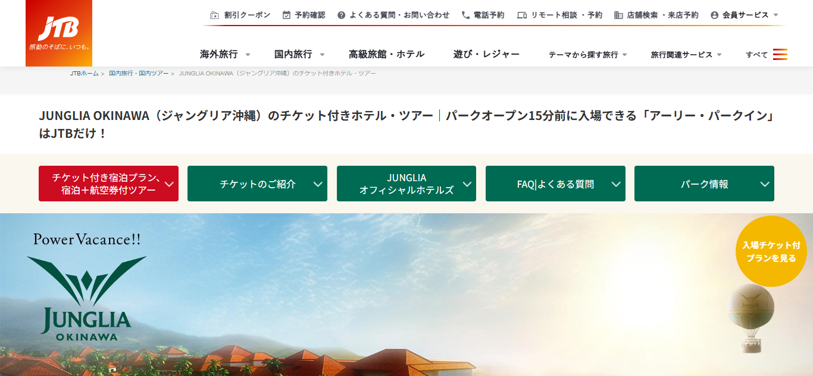This screenshot has width=813, height=376.
Task: Open the 海外旅行 menu
Action: [218, 54]
